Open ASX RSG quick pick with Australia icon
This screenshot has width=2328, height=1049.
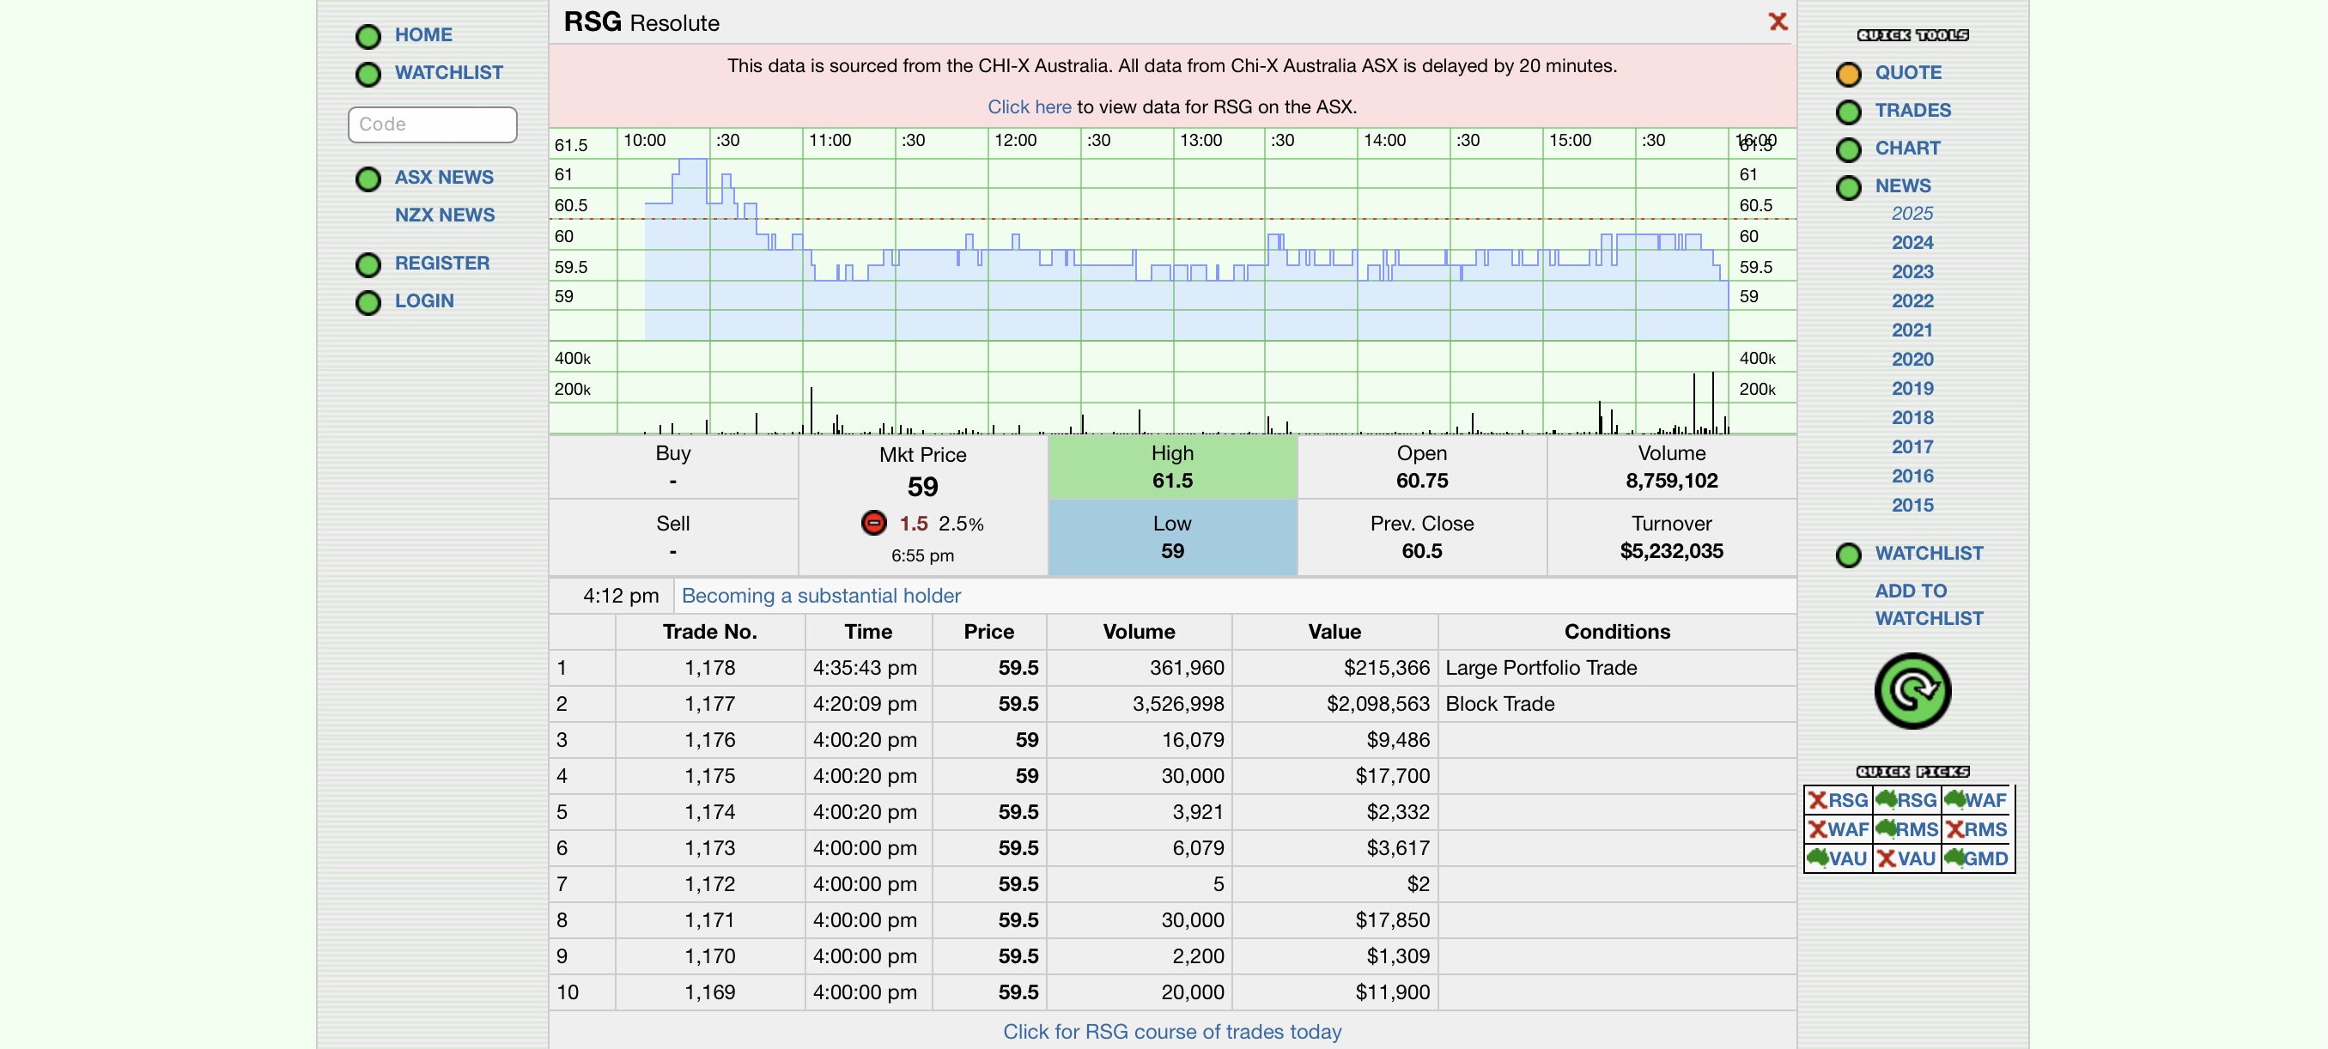click(1906, 801)
